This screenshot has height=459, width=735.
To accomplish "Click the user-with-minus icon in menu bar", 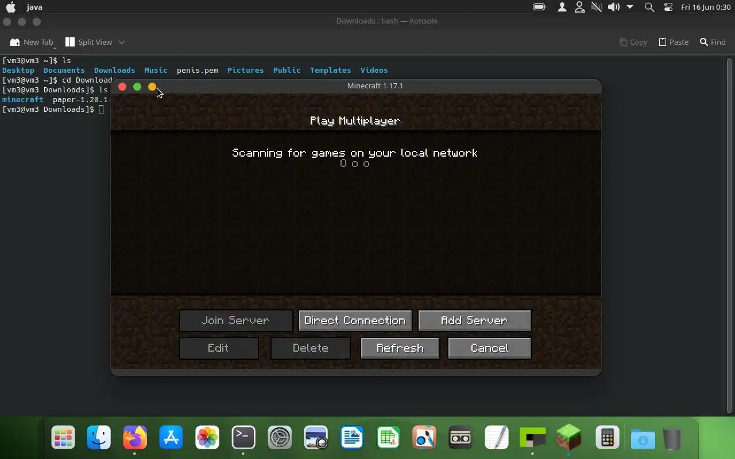I will [579, 7].
